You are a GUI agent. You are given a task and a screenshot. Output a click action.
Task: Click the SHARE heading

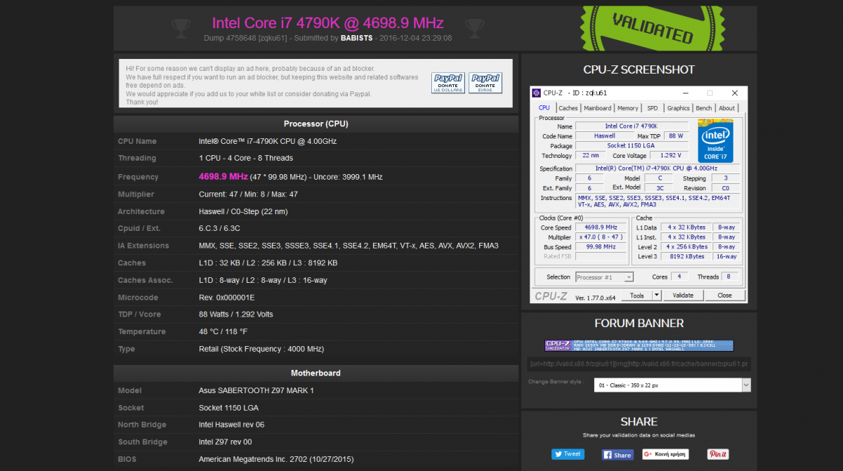(639, 422)
